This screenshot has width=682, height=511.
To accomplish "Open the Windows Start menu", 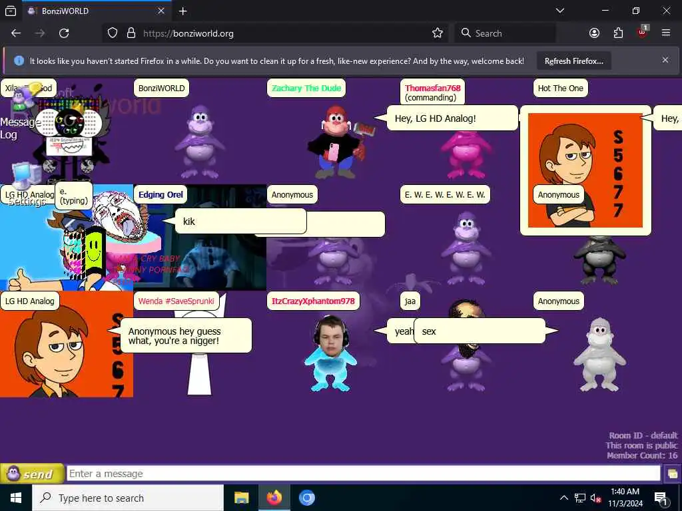I will (16, 498).
